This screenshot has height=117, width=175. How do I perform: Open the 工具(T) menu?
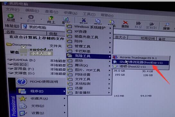[89, 14]
